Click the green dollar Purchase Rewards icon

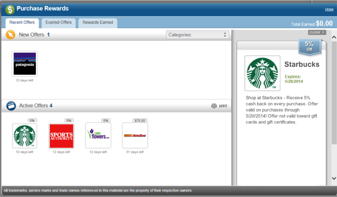pos(10,9)
